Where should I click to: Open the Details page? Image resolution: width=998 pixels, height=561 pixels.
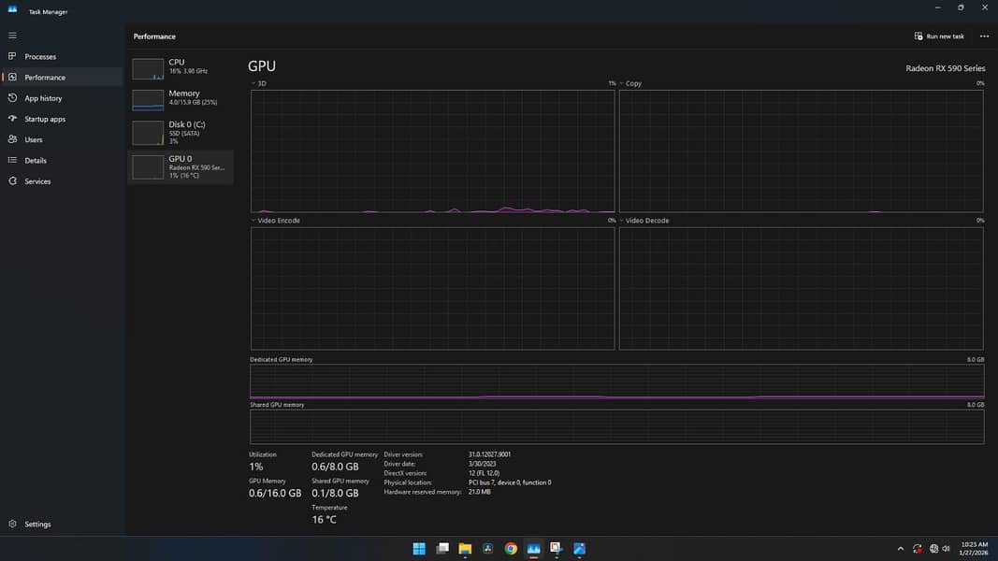(35, 160)
